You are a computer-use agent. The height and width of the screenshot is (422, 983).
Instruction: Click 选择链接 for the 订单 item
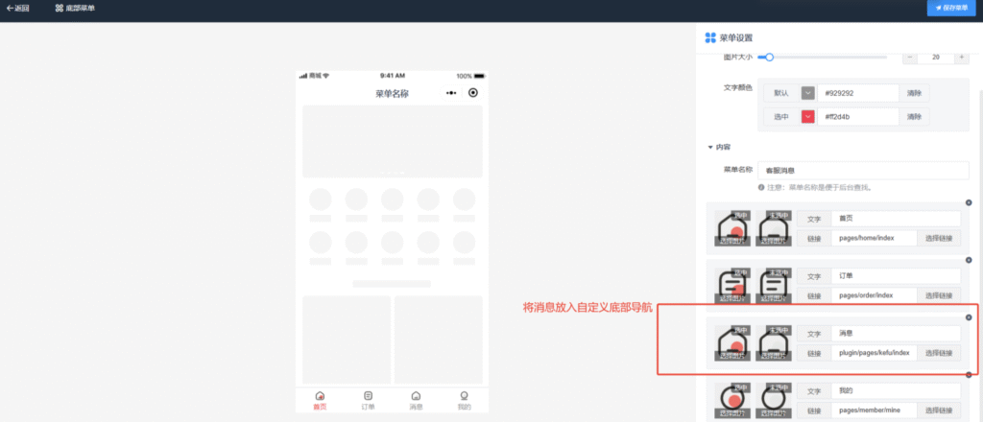[939, 295]
